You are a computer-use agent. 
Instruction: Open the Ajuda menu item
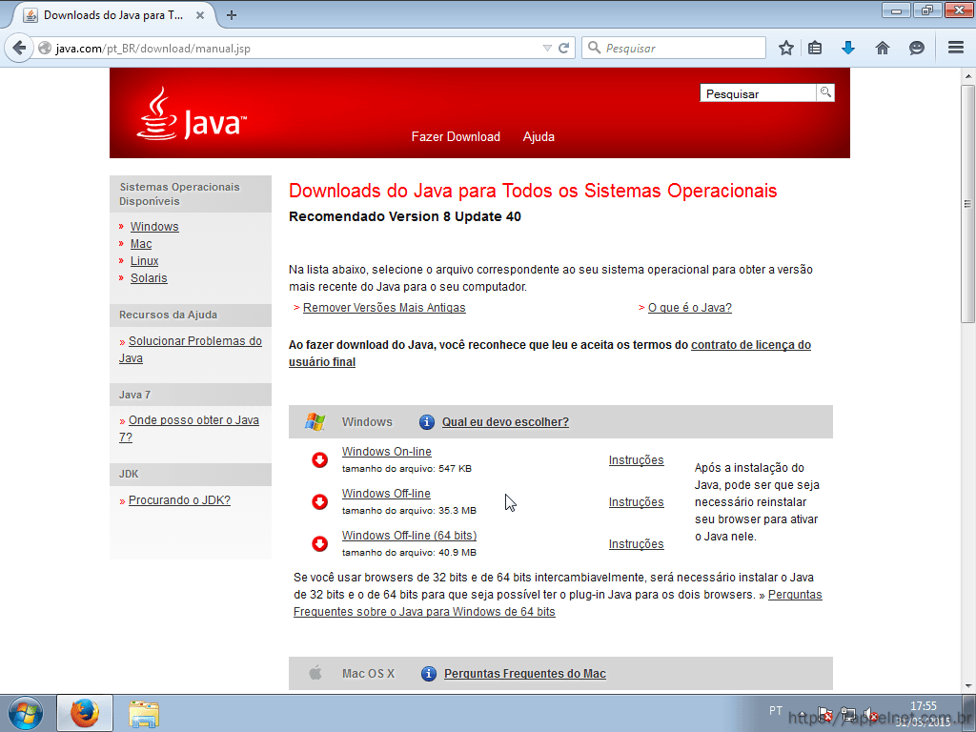539,137
